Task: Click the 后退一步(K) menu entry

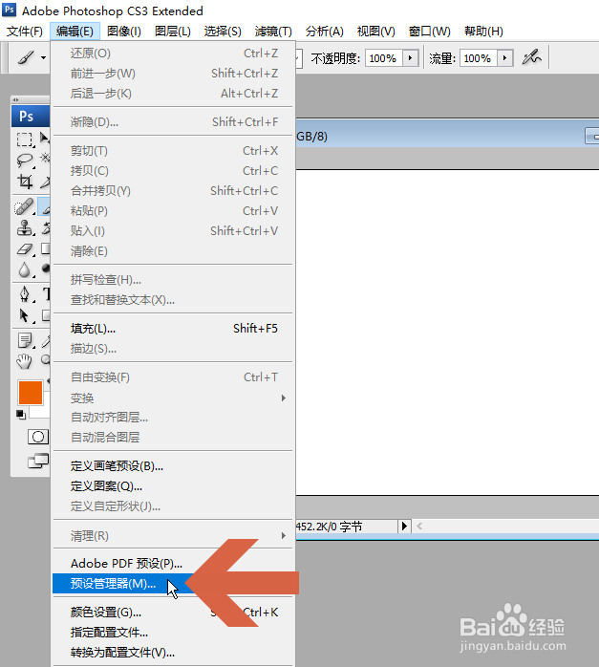Action: point(174,93)
